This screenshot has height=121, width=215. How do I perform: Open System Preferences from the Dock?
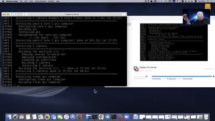click(79, 117)
